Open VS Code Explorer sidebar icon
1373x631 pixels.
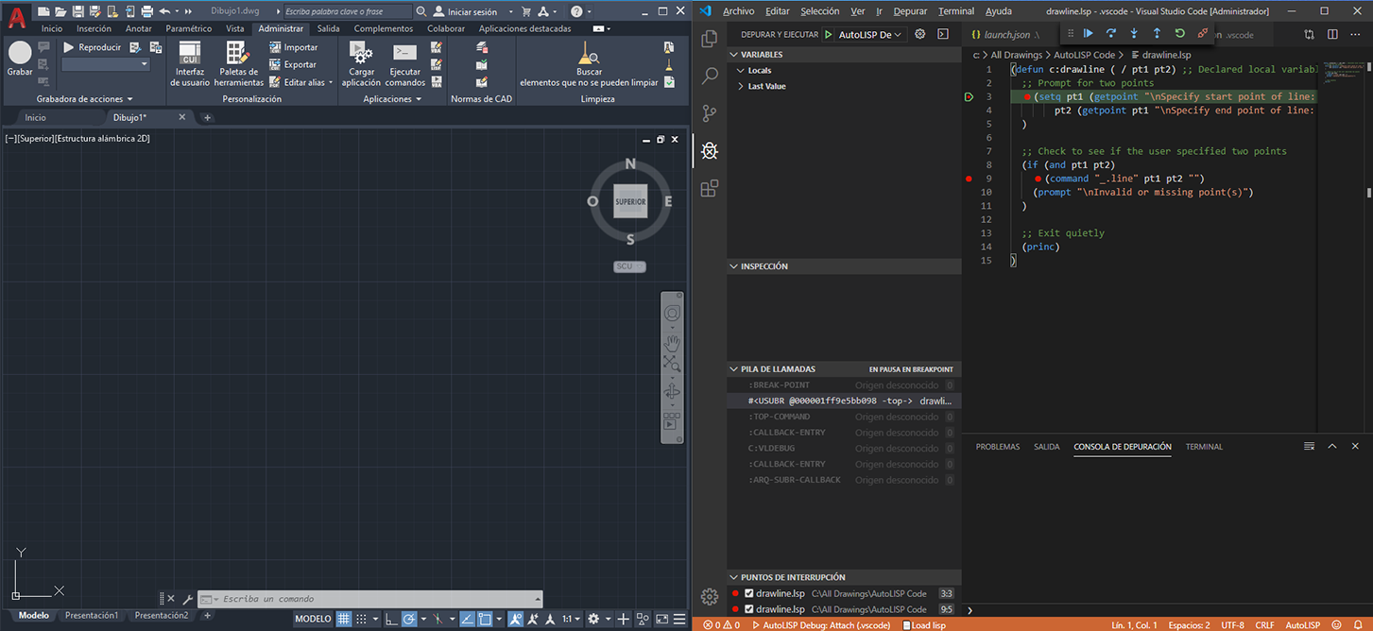click(x=710, y=39)
